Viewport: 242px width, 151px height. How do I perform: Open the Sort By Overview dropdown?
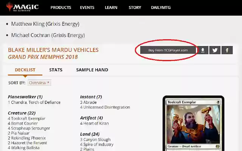39,83
